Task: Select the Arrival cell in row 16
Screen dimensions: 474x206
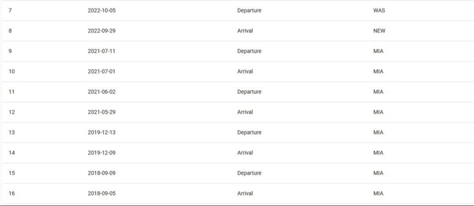Action: tap(245, 194)
